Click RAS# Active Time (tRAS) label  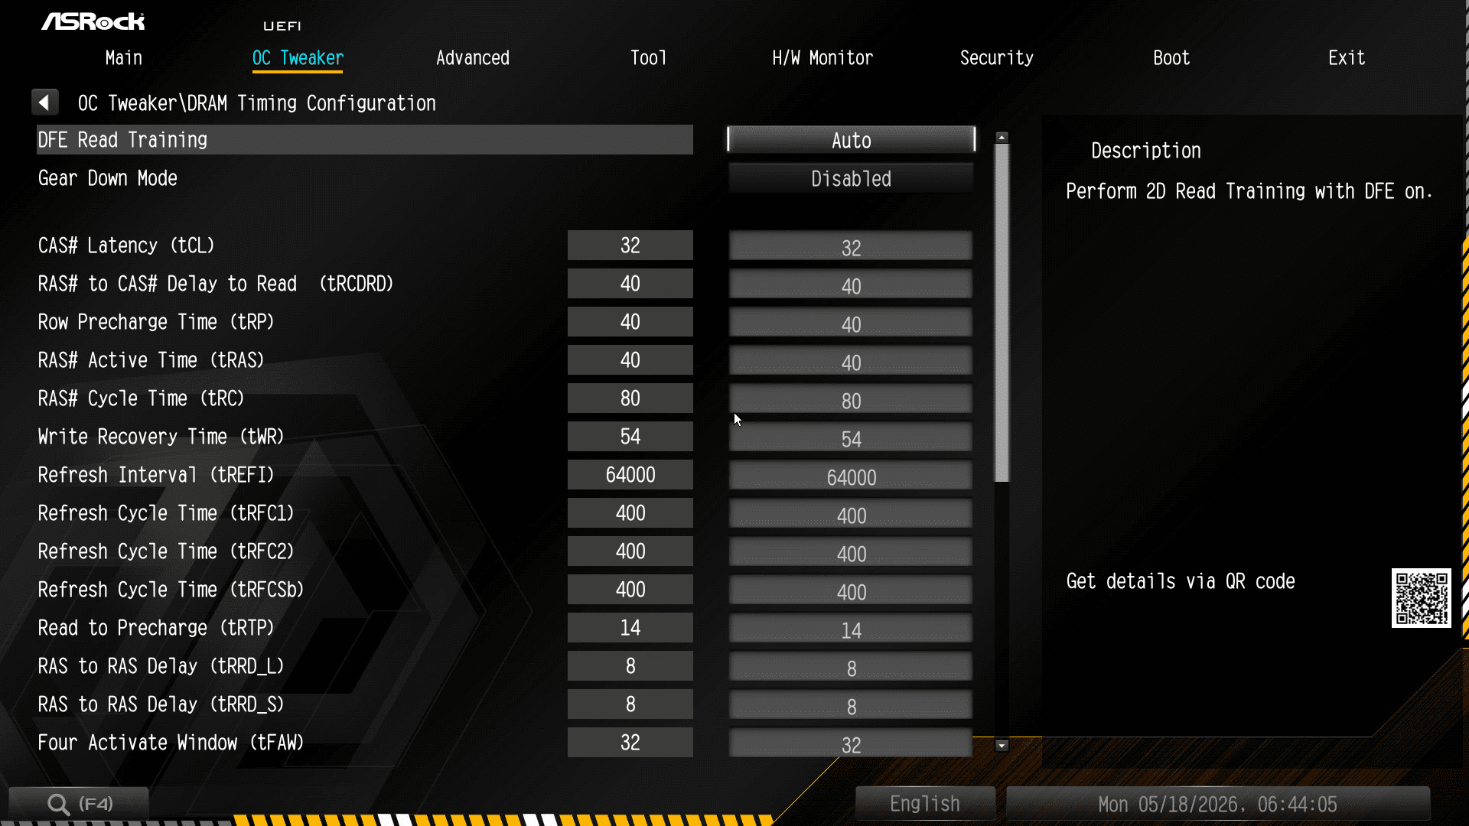point(151,360)
